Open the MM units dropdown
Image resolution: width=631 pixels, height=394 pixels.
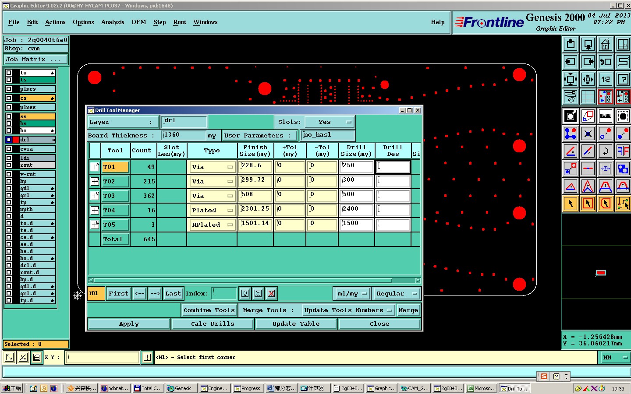615,357
